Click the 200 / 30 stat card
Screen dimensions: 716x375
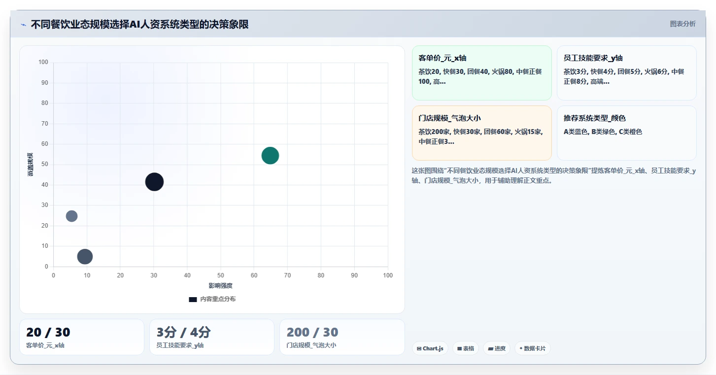coord(342,337)
